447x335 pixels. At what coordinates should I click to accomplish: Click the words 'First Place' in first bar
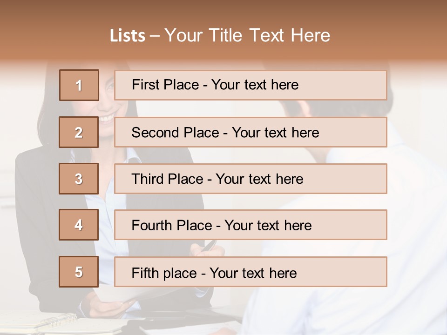[x=165, y=85]
